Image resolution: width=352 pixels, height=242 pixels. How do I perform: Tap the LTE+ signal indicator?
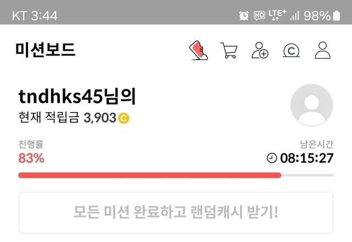277,15
